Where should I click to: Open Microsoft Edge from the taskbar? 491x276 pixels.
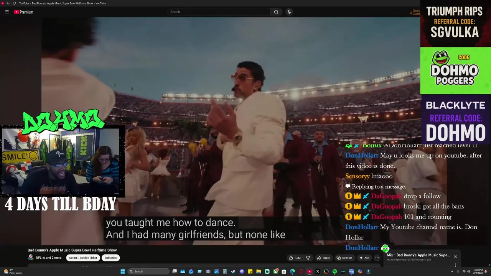(x=292, y=271)
